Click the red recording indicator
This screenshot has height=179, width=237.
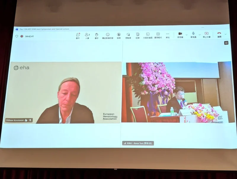(x=22, y=36)
